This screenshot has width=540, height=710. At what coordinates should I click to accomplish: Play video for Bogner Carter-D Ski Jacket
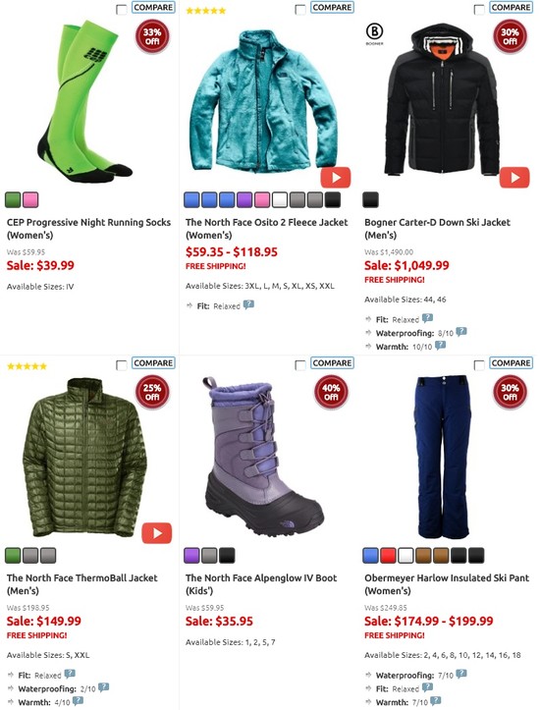(x=514, y=178)
